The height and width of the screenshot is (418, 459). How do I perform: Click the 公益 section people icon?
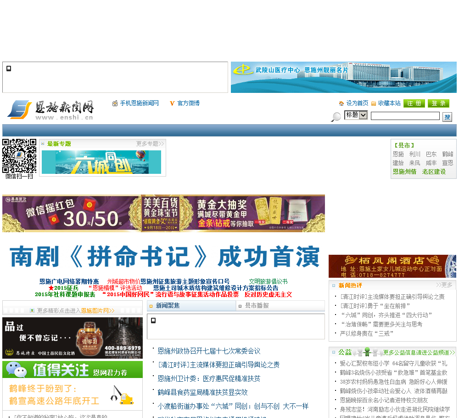point(367,352)
